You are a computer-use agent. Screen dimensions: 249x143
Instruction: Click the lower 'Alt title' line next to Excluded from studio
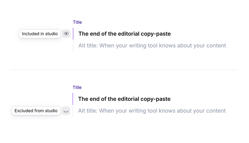click(152, 111)
